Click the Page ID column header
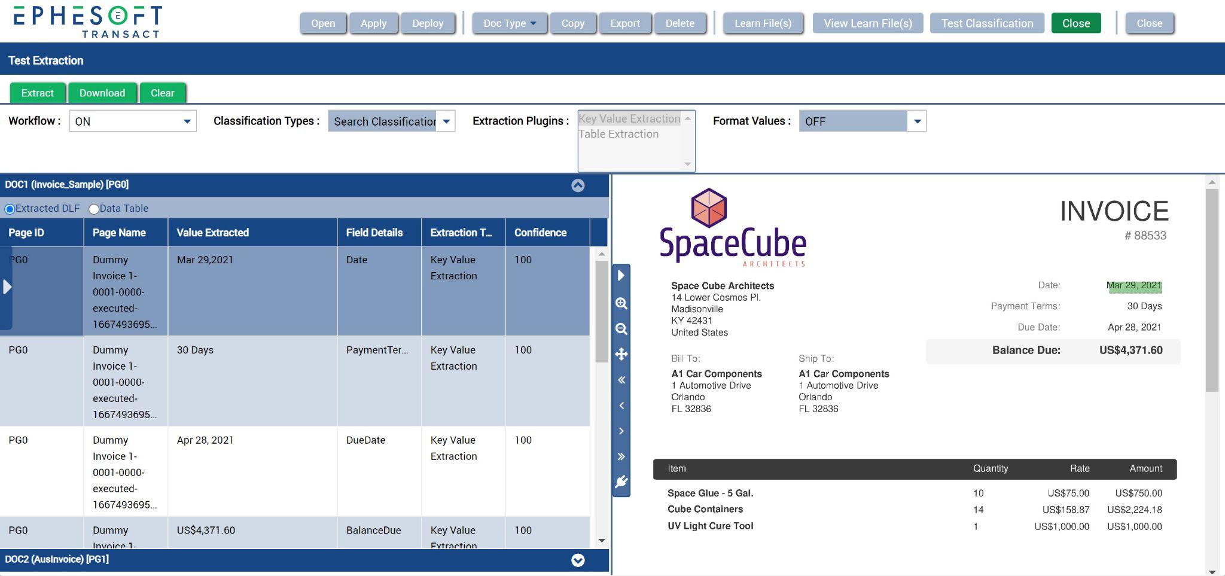Image resolution: width=1225 pixels, height=576 pixels. pyautogui.click(x=42, y=233)
